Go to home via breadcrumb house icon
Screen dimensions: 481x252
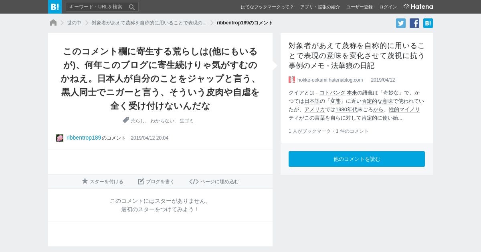(53, 23)
